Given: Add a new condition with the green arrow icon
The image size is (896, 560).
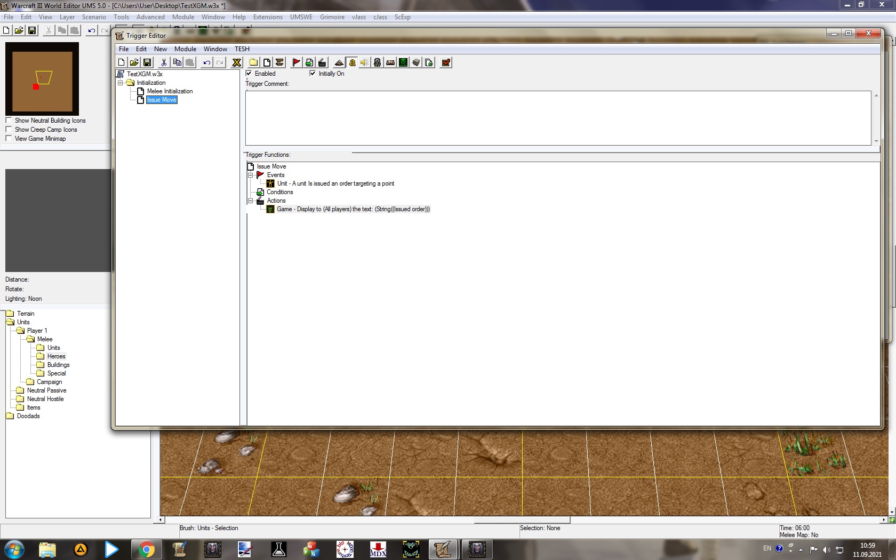Looking at the screenshot, I should pos(309,62).
